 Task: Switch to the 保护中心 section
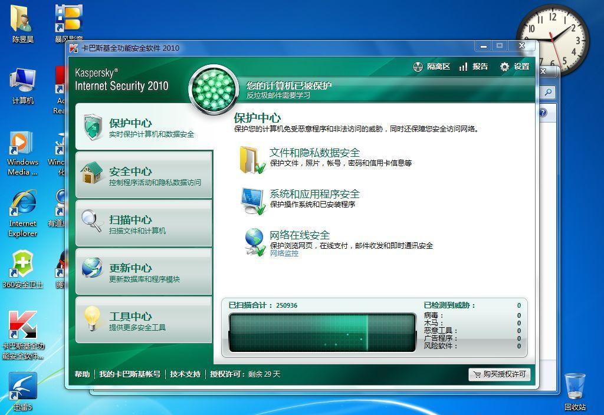pyautogui.click(x=142, y=127)
